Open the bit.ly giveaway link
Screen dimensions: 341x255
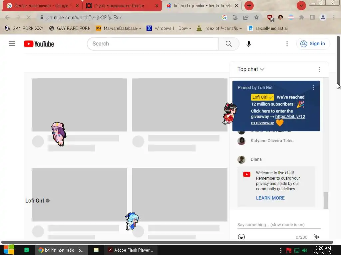click(x=278, y=120)
